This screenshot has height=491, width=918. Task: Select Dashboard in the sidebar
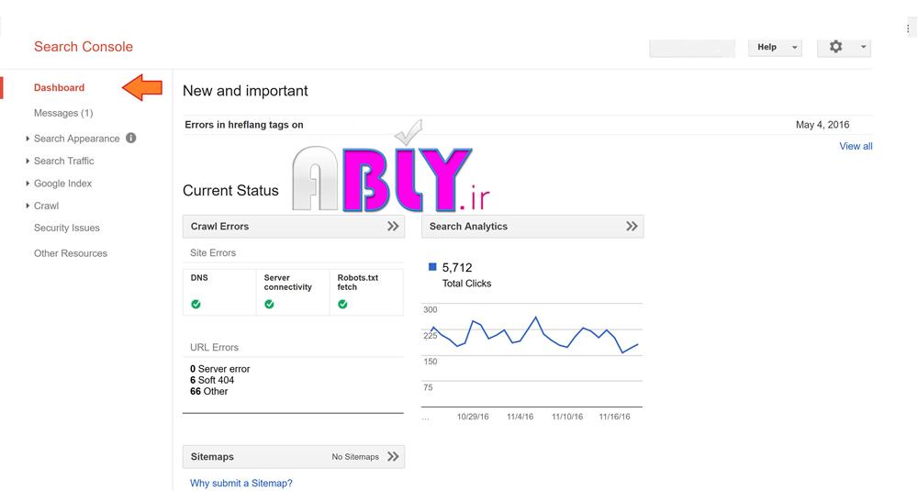click(x=59, y=88)
